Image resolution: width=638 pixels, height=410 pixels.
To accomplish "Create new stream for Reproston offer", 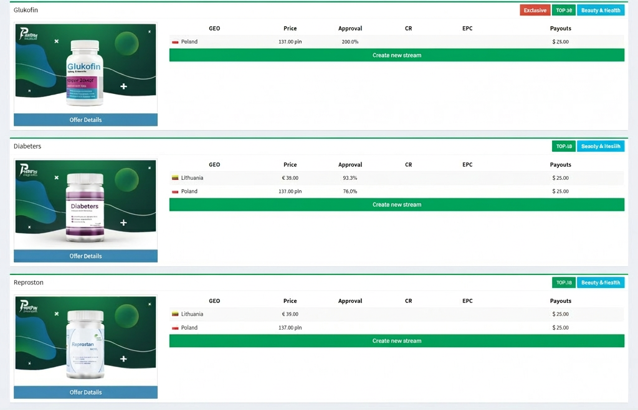I will click(397, 340).
